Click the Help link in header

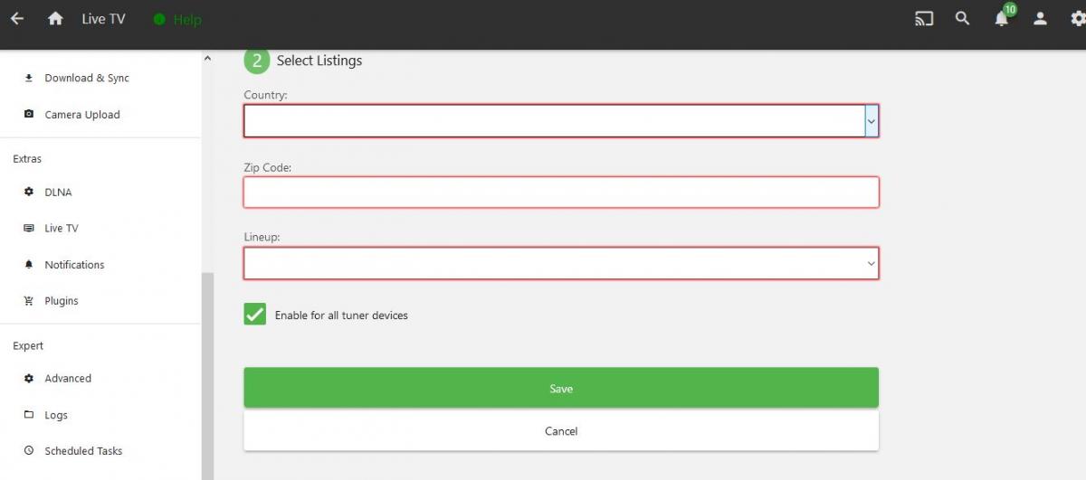point(187,19)
